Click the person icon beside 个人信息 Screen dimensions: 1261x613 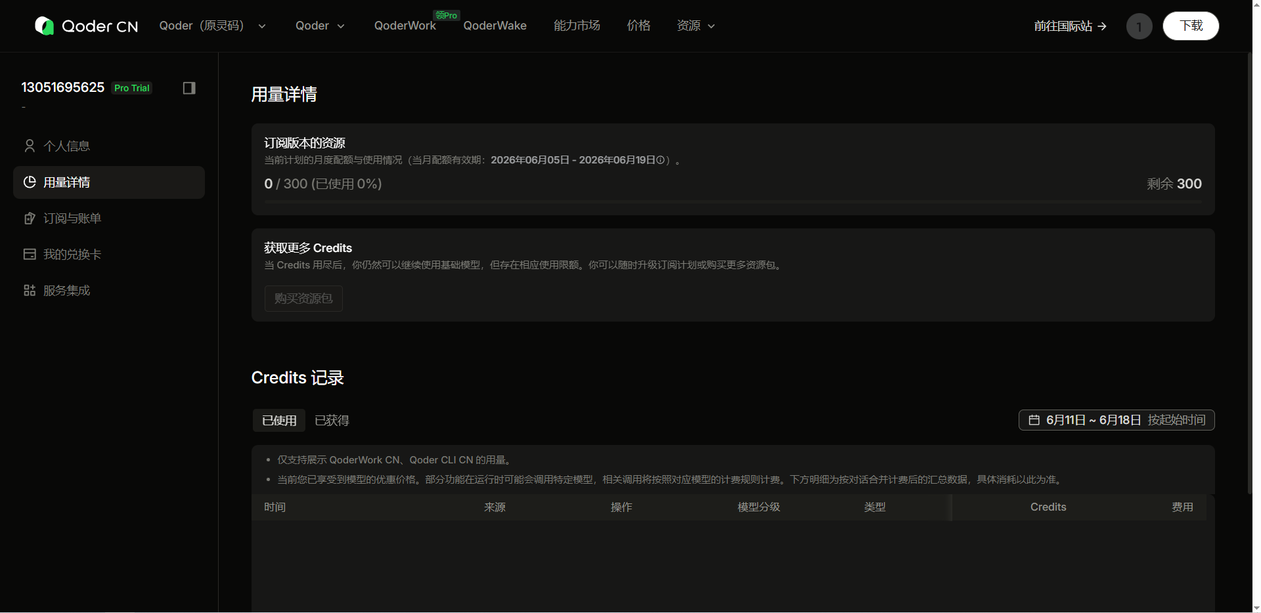coord(30,146)
